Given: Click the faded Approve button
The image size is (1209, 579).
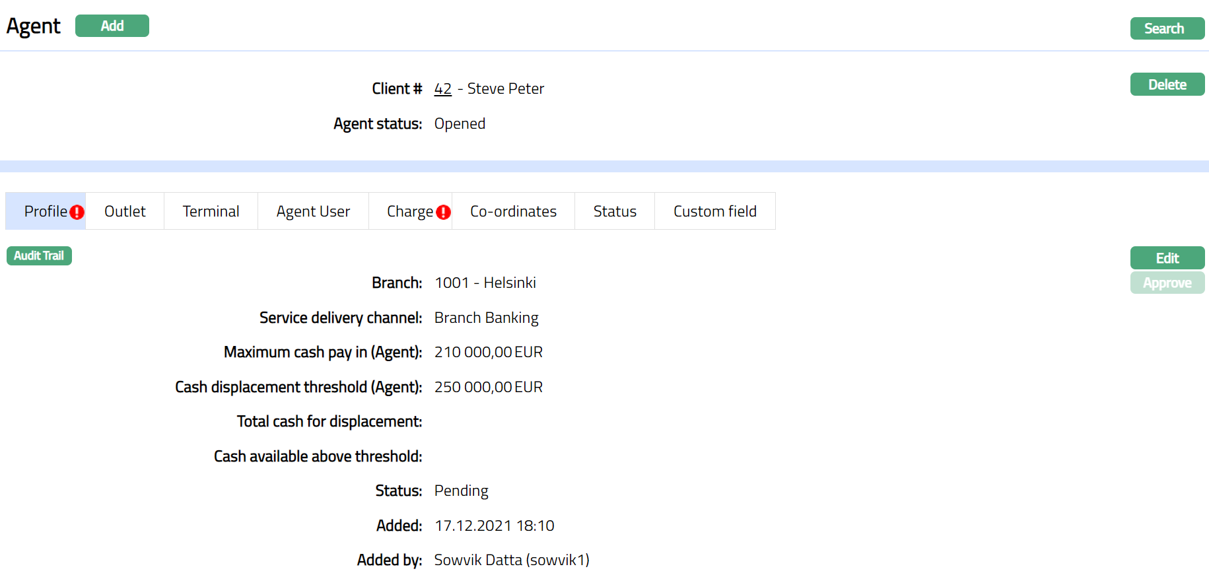Looking at the screenshot, I should pyautogui.click(x=1167, y=283).
